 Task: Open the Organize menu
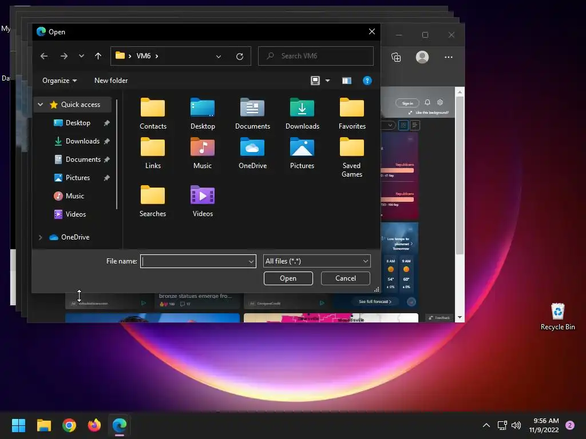[x=60, y=81]
